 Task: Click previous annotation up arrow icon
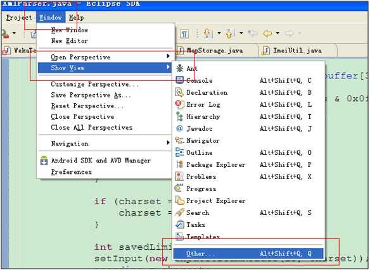[x=230, y=34]
